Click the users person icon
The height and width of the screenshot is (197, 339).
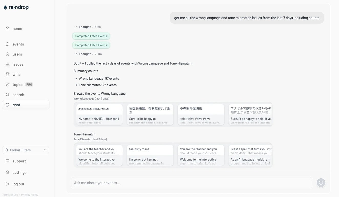(x=7, y=54)
